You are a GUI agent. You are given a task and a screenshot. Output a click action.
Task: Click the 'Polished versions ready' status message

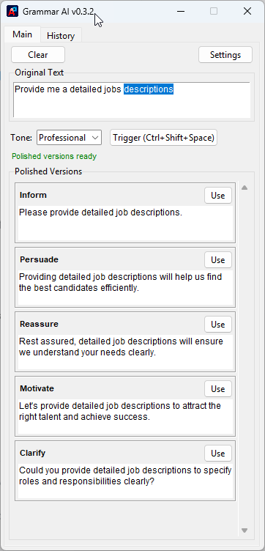coord(54,156)
